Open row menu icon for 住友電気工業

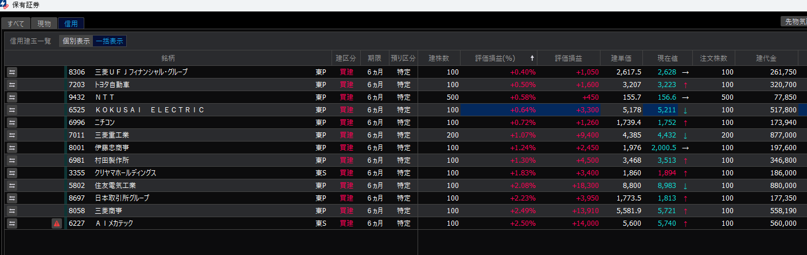click(12, 186)
